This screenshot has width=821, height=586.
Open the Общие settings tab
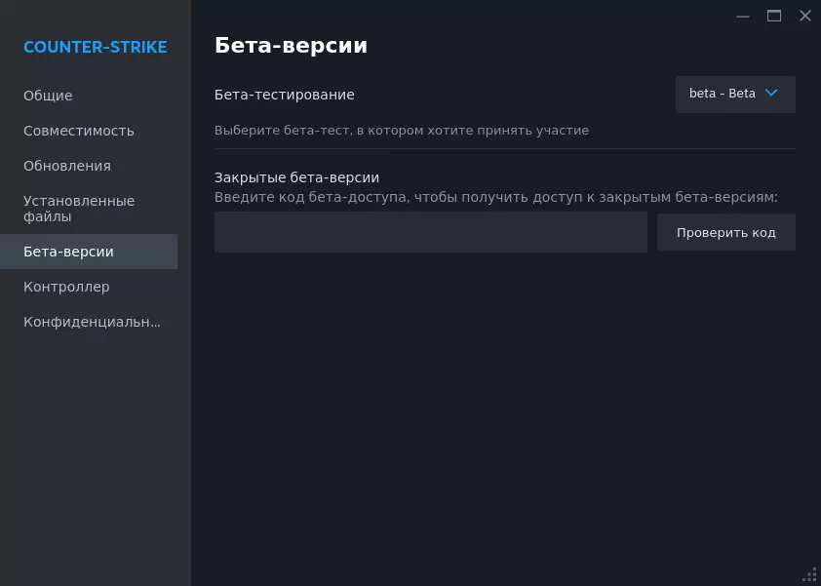[x=48, y=96]
